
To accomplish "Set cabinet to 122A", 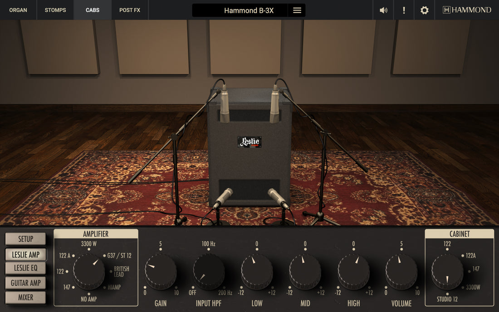I will (x=471, y=255).
